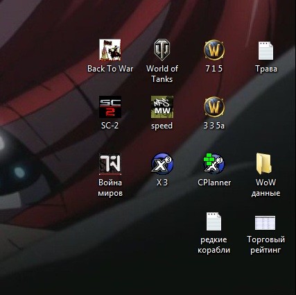Click the "Война миров" label text
This screenshot has height=295, width=296.
click(x=110, y=188)
